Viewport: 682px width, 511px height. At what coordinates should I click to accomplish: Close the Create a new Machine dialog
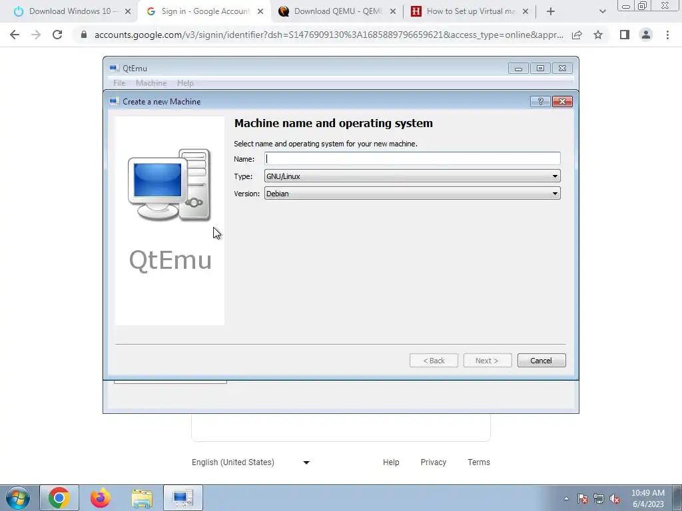click(x=562, y=101)
